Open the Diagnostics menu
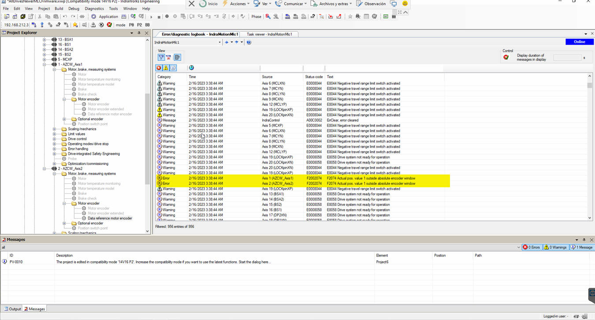This screenshot has height=320, width=595. 94,8
